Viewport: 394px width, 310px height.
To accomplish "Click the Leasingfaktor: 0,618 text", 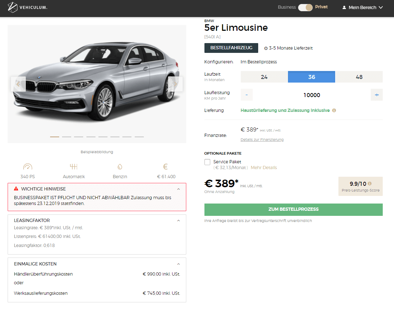I will point(34,246).
